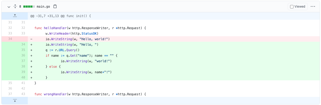Click the plus marker on line 40
This screenshot has width=321, height=105.
pyautogui.click(x=31, y=78)
